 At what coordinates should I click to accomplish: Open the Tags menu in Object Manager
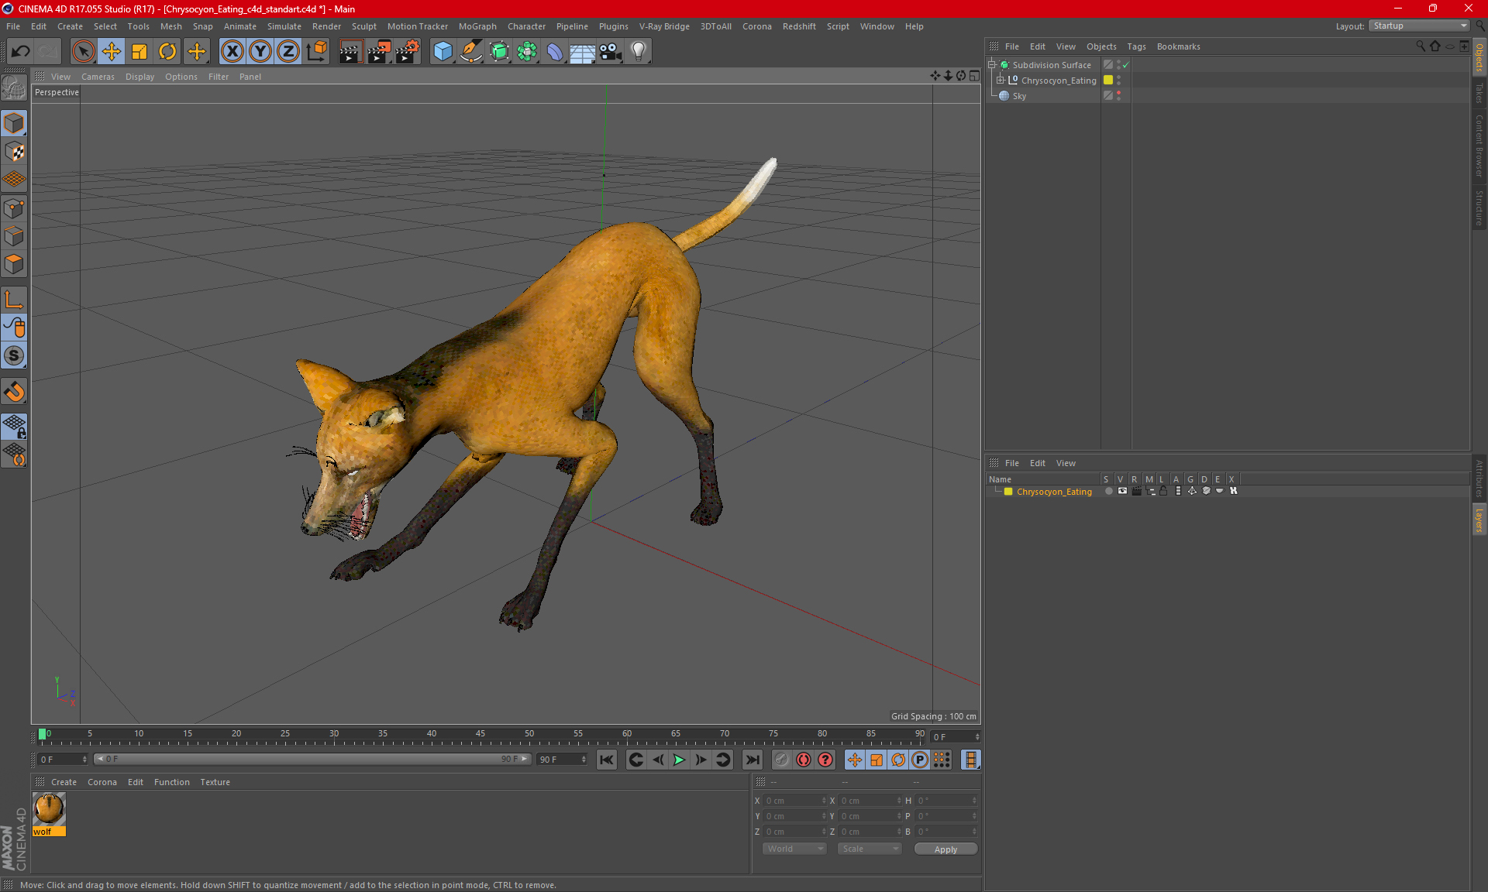(x=1136, y=46)
